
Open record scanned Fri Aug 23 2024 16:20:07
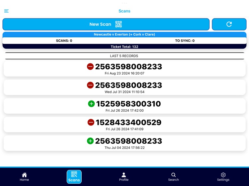(124, 69)
